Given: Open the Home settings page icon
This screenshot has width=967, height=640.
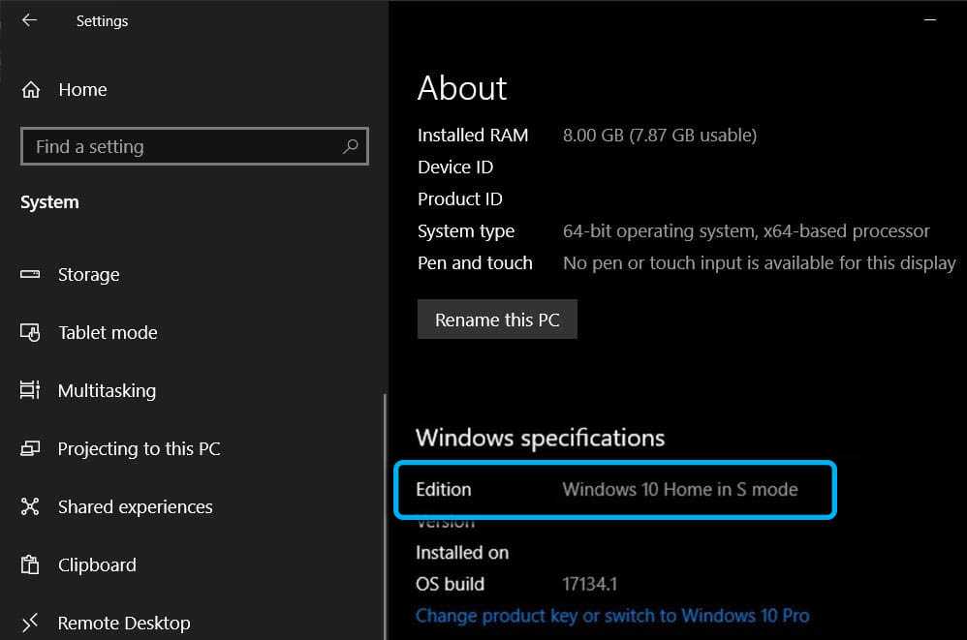Looking at the screenshot, I should point(31,90).
